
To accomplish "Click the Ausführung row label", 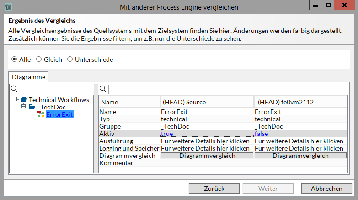I will click(116, 141).
